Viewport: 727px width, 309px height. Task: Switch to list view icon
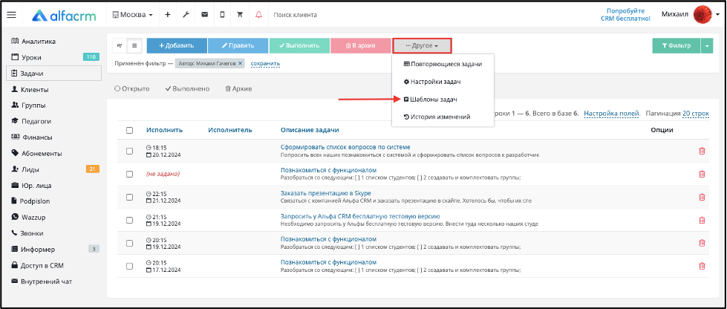click(x=134, y=45)
